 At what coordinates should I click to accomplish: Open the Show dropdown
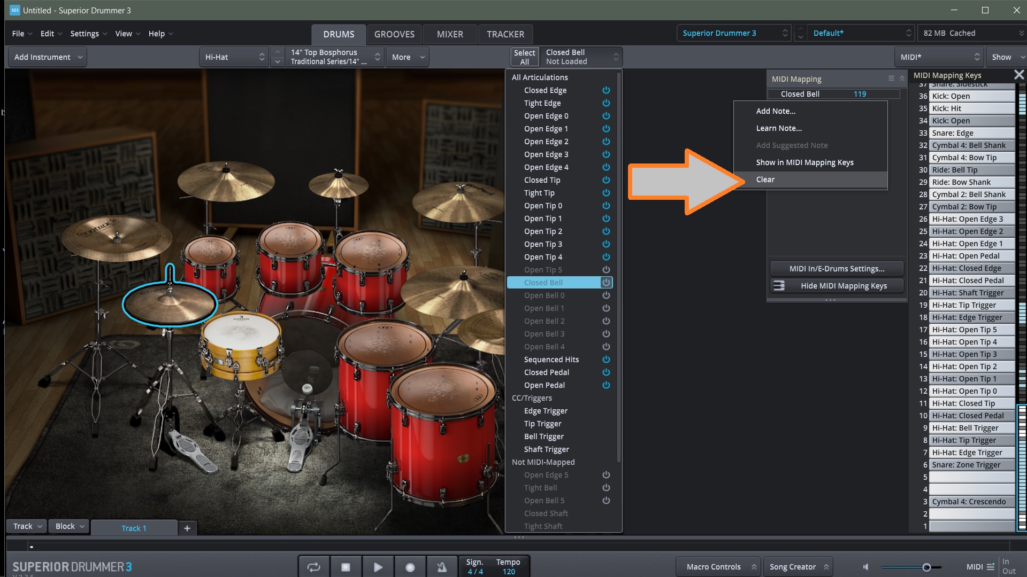click(x=1007, y=57)
